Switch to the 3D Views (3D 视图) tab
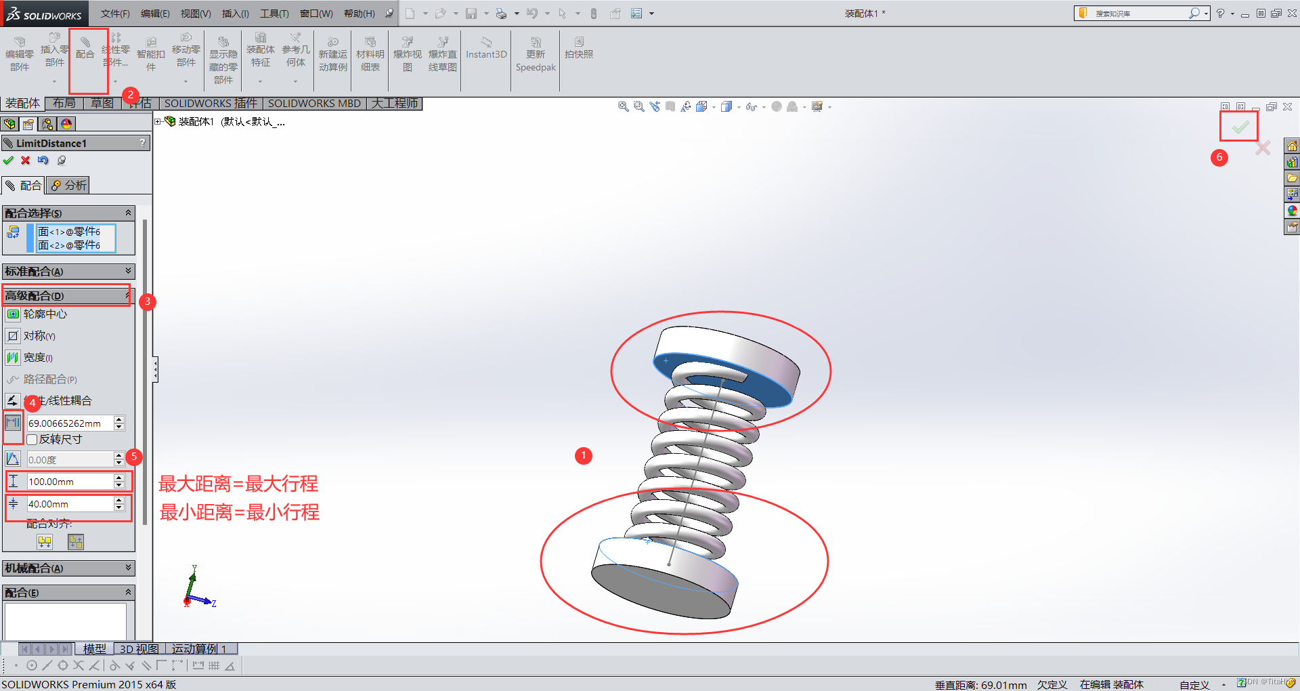 139,649
